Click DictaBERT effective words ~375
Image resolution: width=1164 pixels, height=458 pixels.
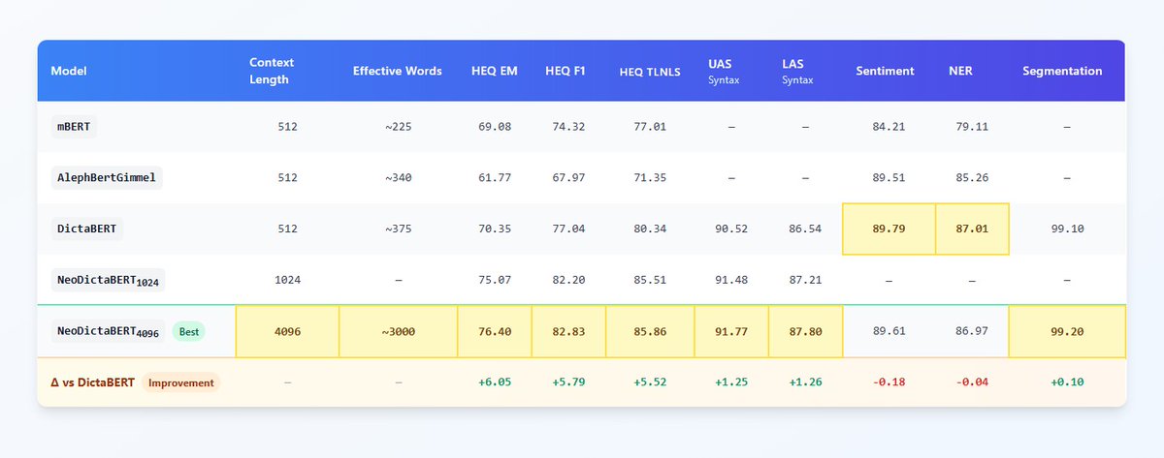(398, 229)
